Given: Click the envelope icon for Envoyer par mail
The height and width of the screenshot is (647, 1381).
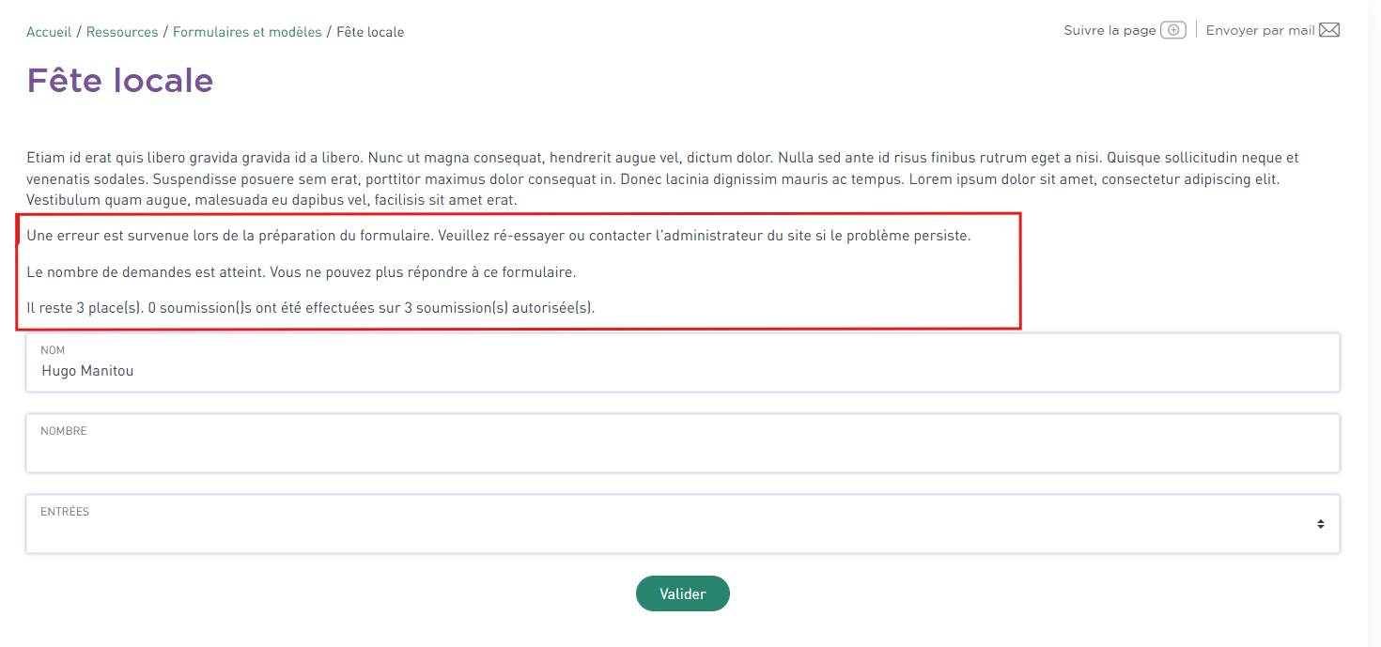Looking at the screenshot, I should click(1329, 30).
